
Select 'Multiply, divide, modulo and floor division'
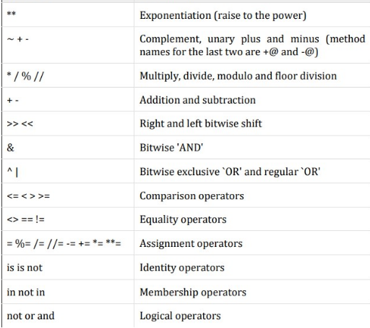pyautogui.click(x=238, y=76)
